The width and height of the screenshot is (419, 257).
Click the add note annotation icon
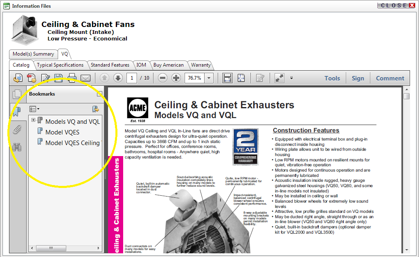pyautogui.click(x=260, y=78)
